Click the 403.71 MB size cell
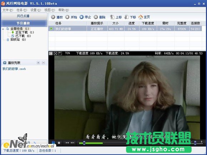Image resolution: width=207 pixels, height=155 pixels. click(116, 29)
